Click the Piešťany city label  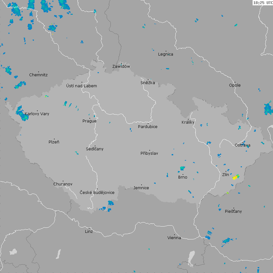coord(233,211)
